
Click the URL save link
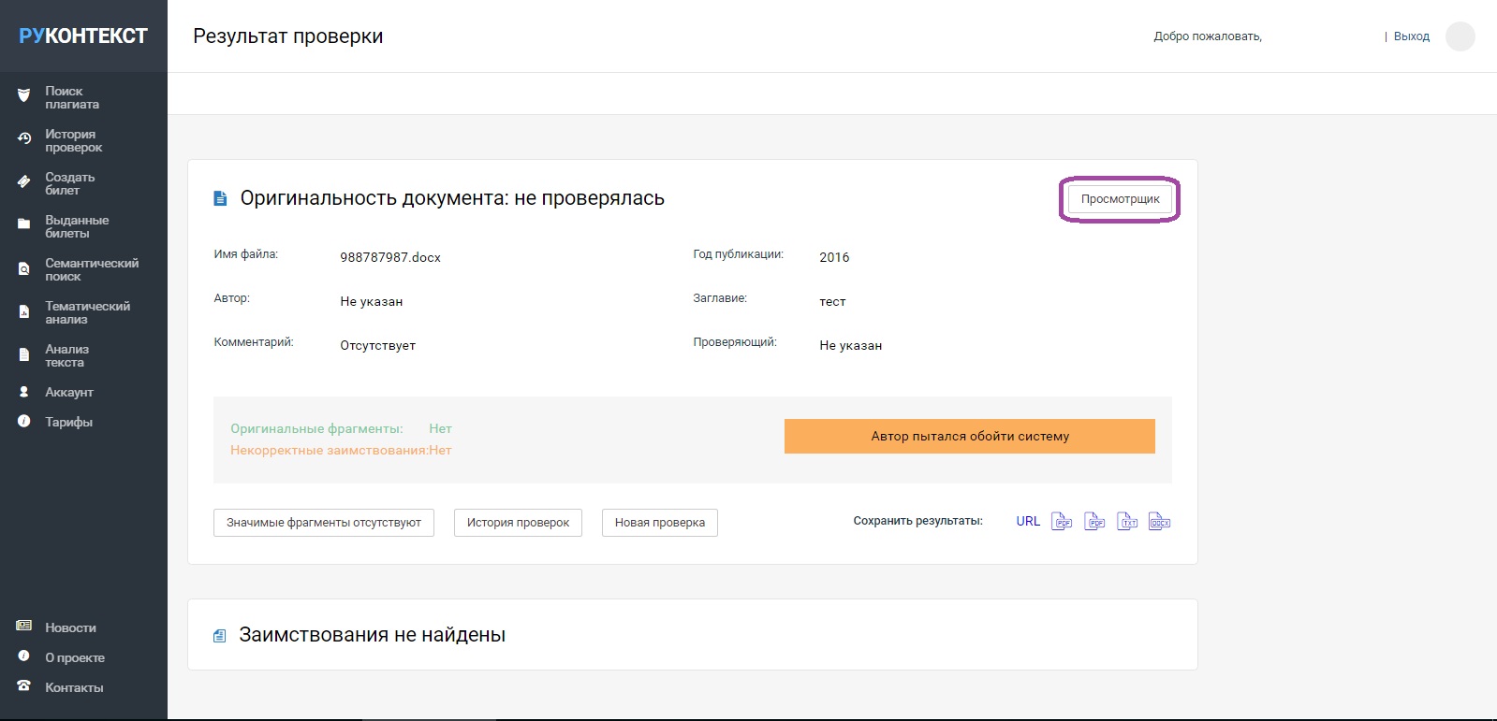(x=1028, y=522)
